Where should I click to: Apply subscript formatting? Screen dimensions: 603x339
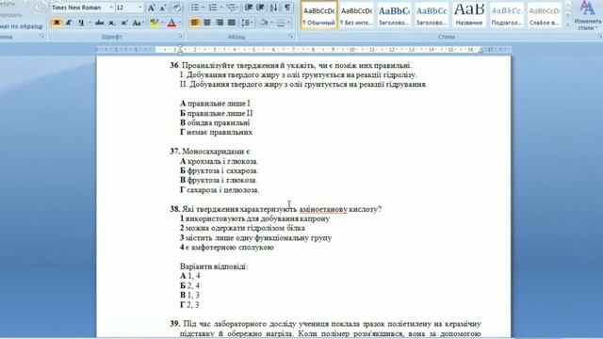pyautogui.click(x=111, y=23)
